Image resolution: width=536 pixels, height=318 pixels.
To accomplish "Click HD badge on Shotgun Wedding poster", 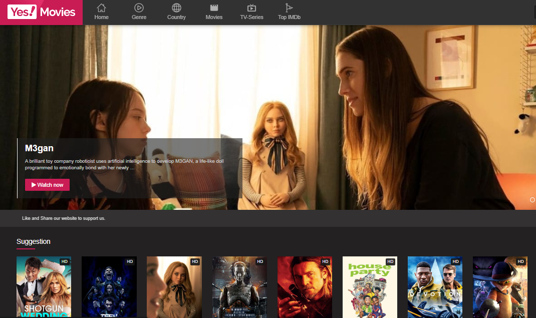I will (x=65, y=261).
